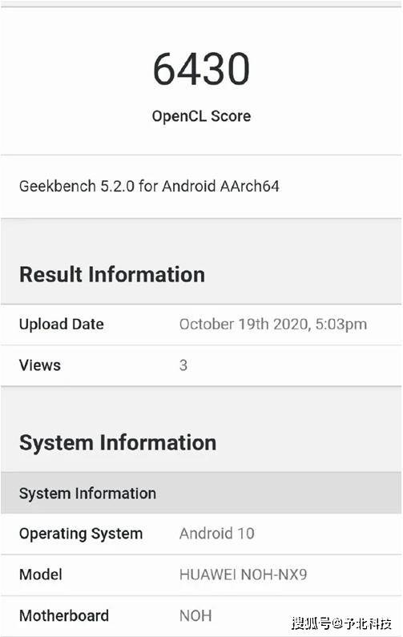This screenshot has height=637, width=403.
Task: Click the digit 6 in score
Action: click(164, 69)
